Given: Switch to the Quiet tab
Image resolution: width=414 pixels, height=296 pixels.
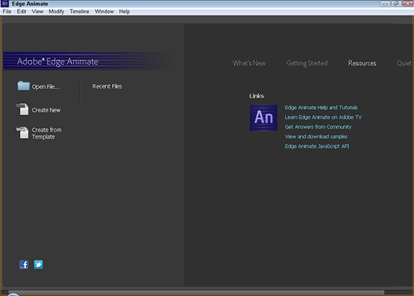Looking at the screenshot, I should (404, 63).
